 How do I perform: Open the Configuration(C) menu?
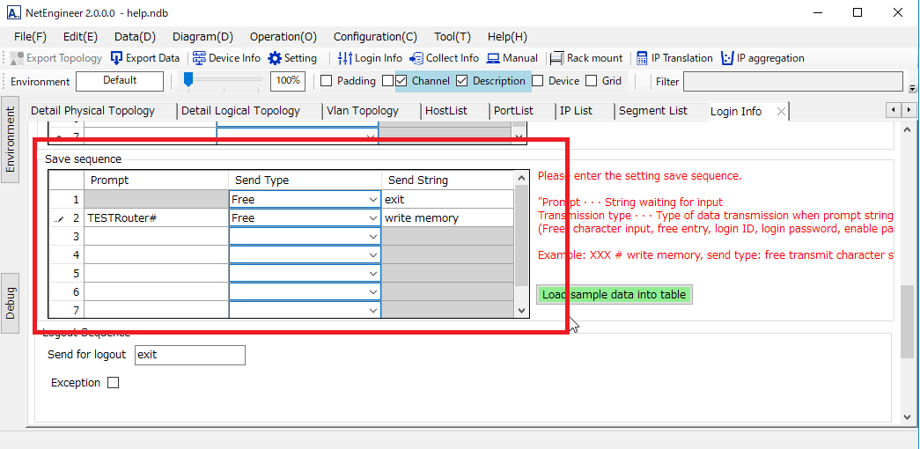[x=375, y=37]
